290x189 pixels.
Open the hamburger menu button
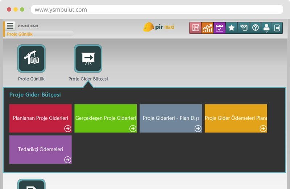(x=10, y=26)
